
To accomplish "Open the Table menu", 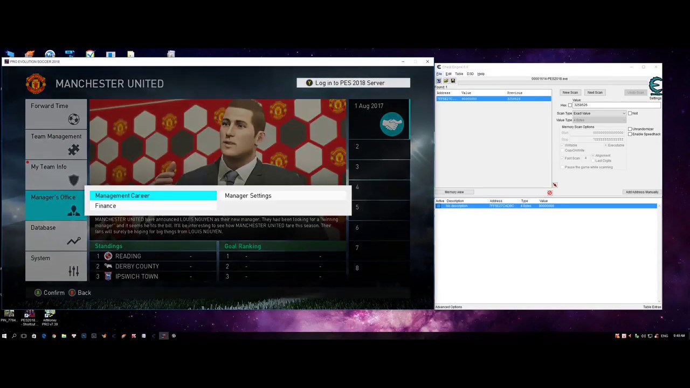I will pos(459,74).
